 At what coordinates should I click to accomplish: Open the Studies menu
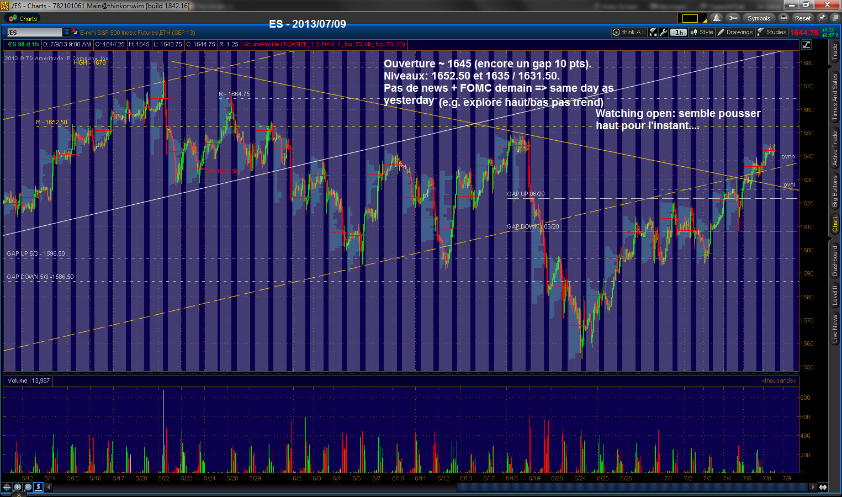772,33
